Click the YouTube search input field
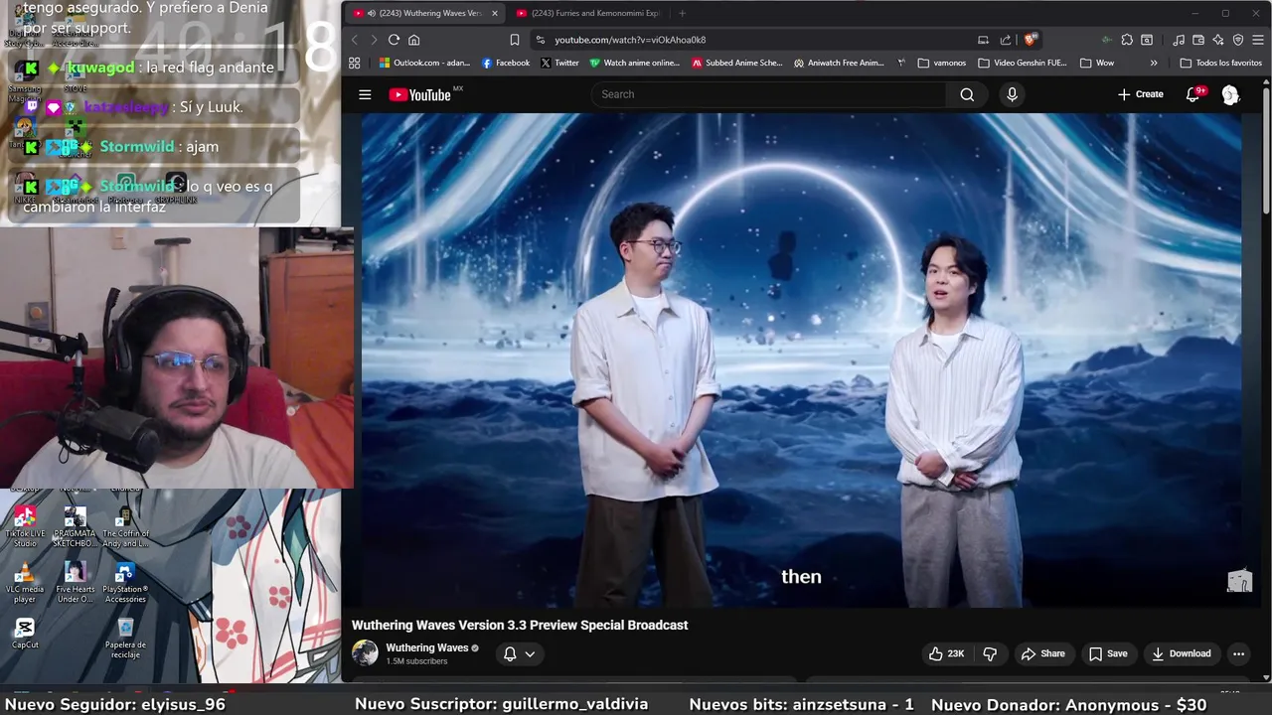The image size is (1272, 715). 770,94
